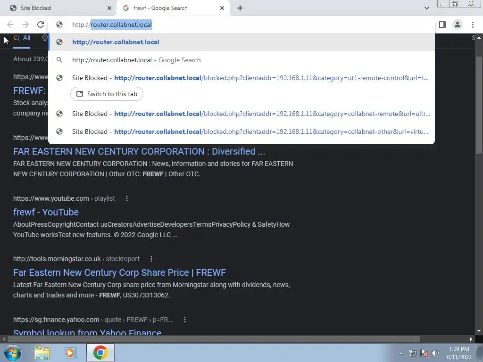
Task: Open the network status tray icon
Action: 412,354
